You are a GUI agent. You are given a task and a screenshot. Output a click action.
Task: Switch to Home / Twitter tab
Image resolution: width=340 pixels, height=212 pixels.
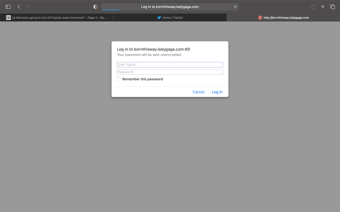170,17
